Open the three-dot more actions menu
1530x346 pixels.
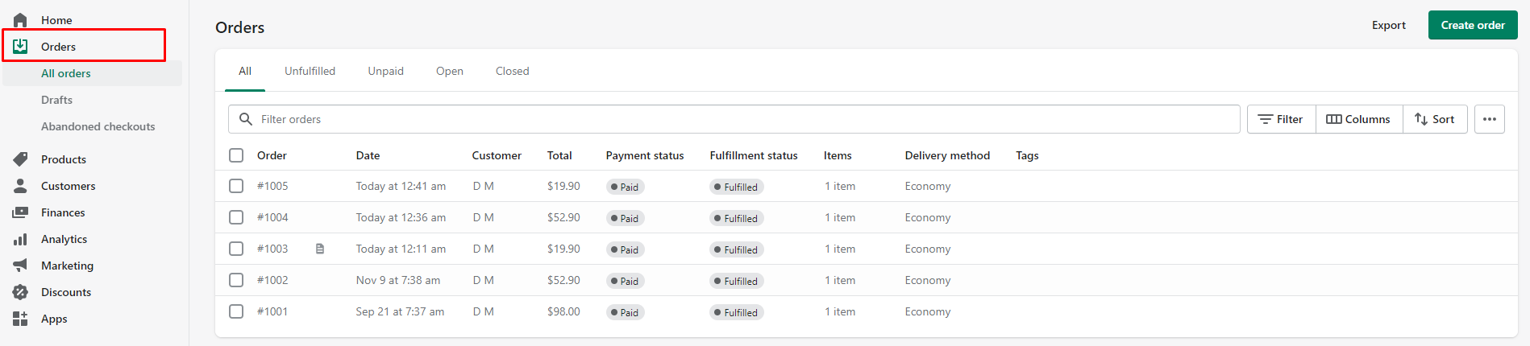point(1490,119)
